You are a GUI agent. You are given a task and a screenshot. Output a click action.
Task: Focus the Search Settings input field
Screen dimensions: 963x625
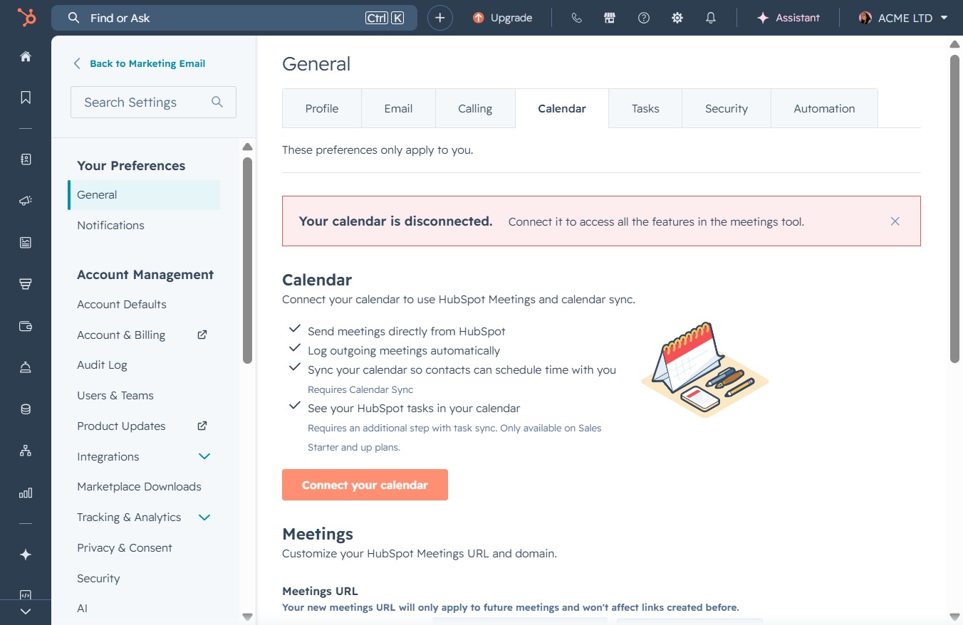tap(153, 102)
